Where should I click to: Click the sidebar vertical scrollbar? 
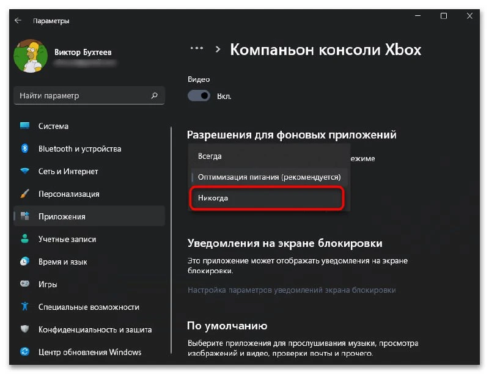point(171,240)
